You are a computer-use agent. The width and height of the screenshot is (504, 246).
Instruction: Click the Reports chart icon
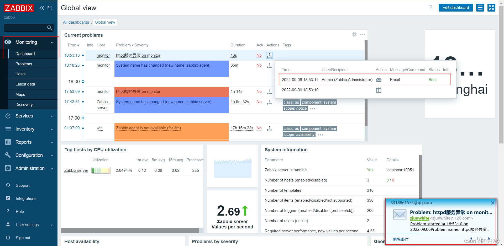[x=8, y=142]
